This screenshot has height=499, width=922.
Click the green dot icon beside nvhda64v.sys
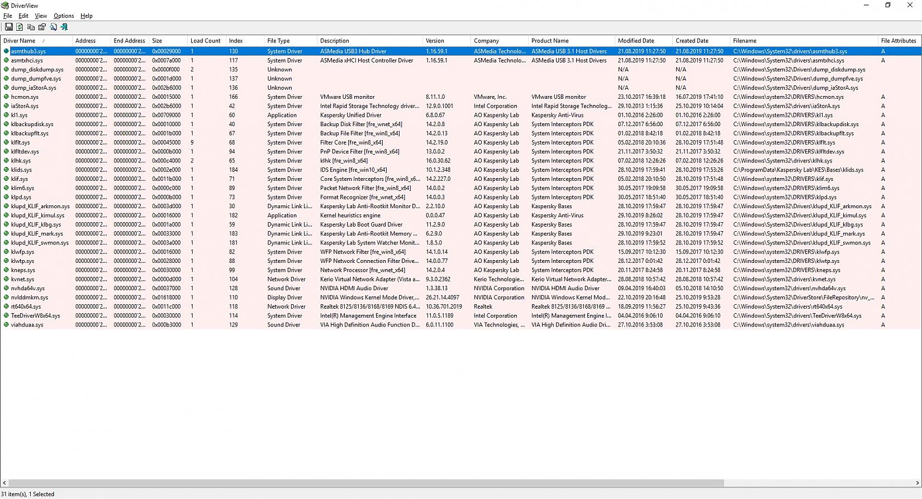pos(6,289)
